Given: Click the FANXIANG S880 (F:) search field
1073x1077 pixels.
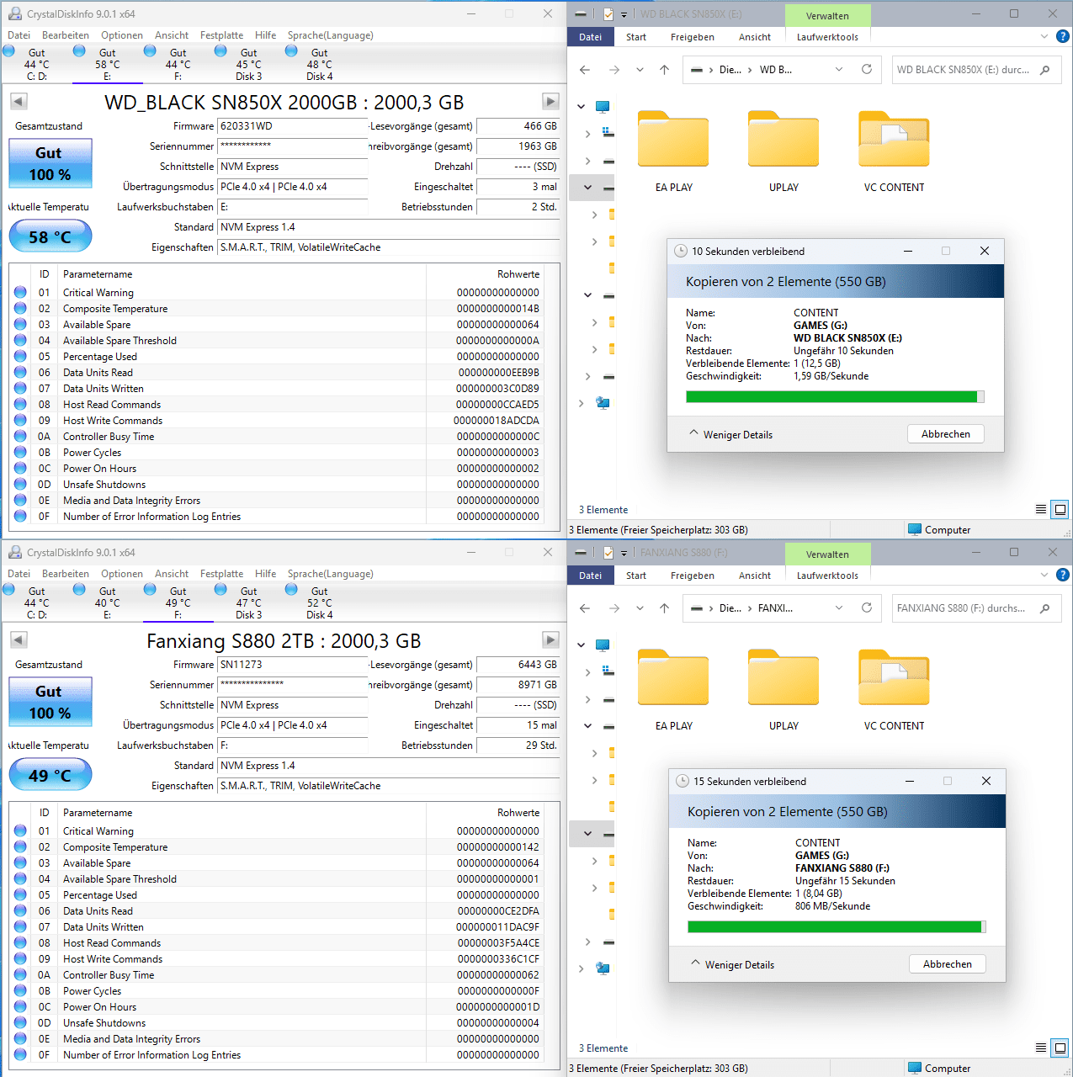Looking at the screenshot, I should (976, 608).
